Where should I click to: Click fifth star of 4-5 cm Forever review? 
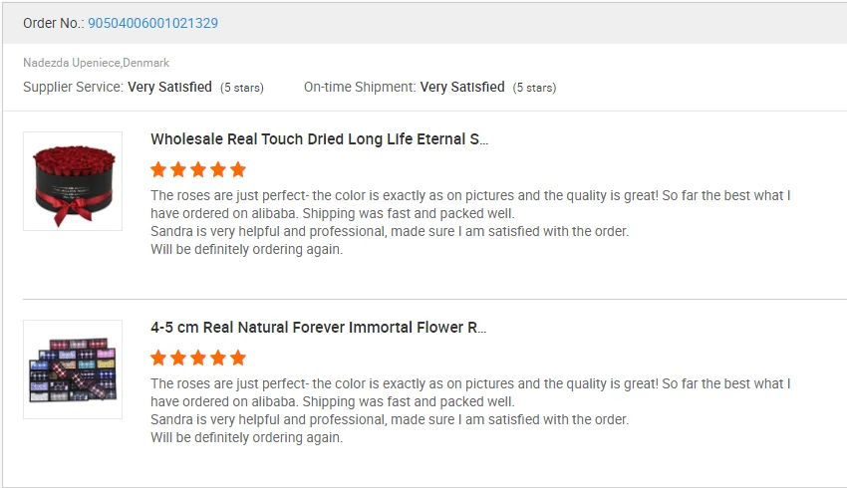click(x=237, y=358)
